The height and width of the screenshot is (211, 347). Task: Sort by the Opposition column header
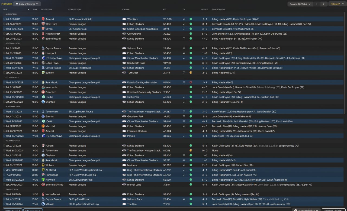click(x=46, y=9)
